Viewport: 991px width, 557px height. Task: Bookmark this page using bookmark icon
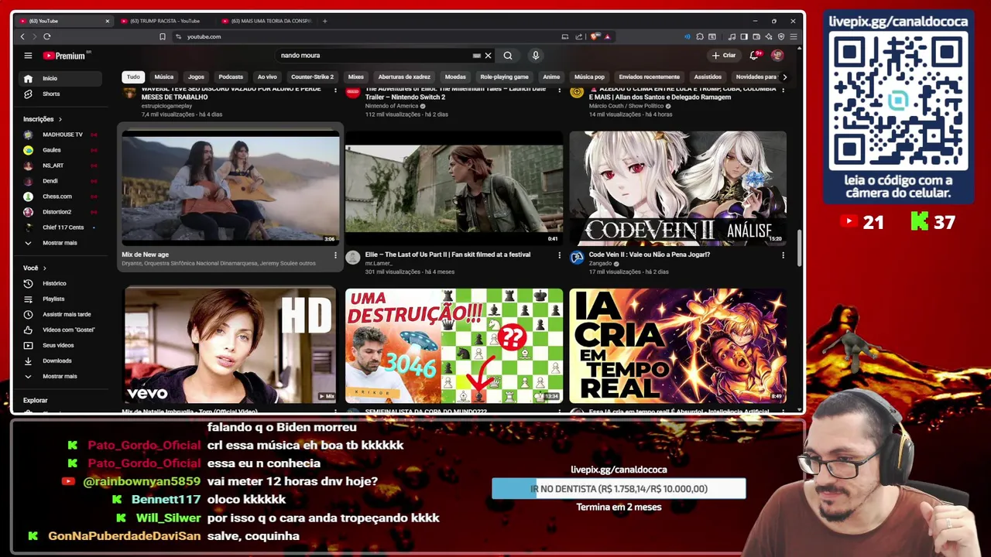163,36
